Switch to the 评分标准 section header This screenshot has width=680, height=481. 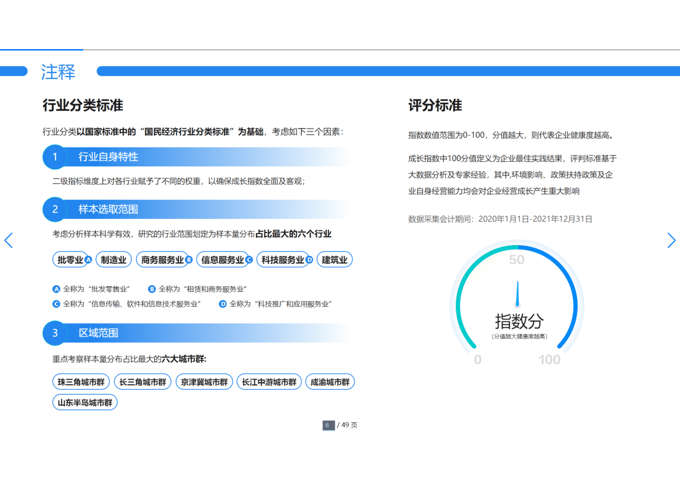coord(435,106)
